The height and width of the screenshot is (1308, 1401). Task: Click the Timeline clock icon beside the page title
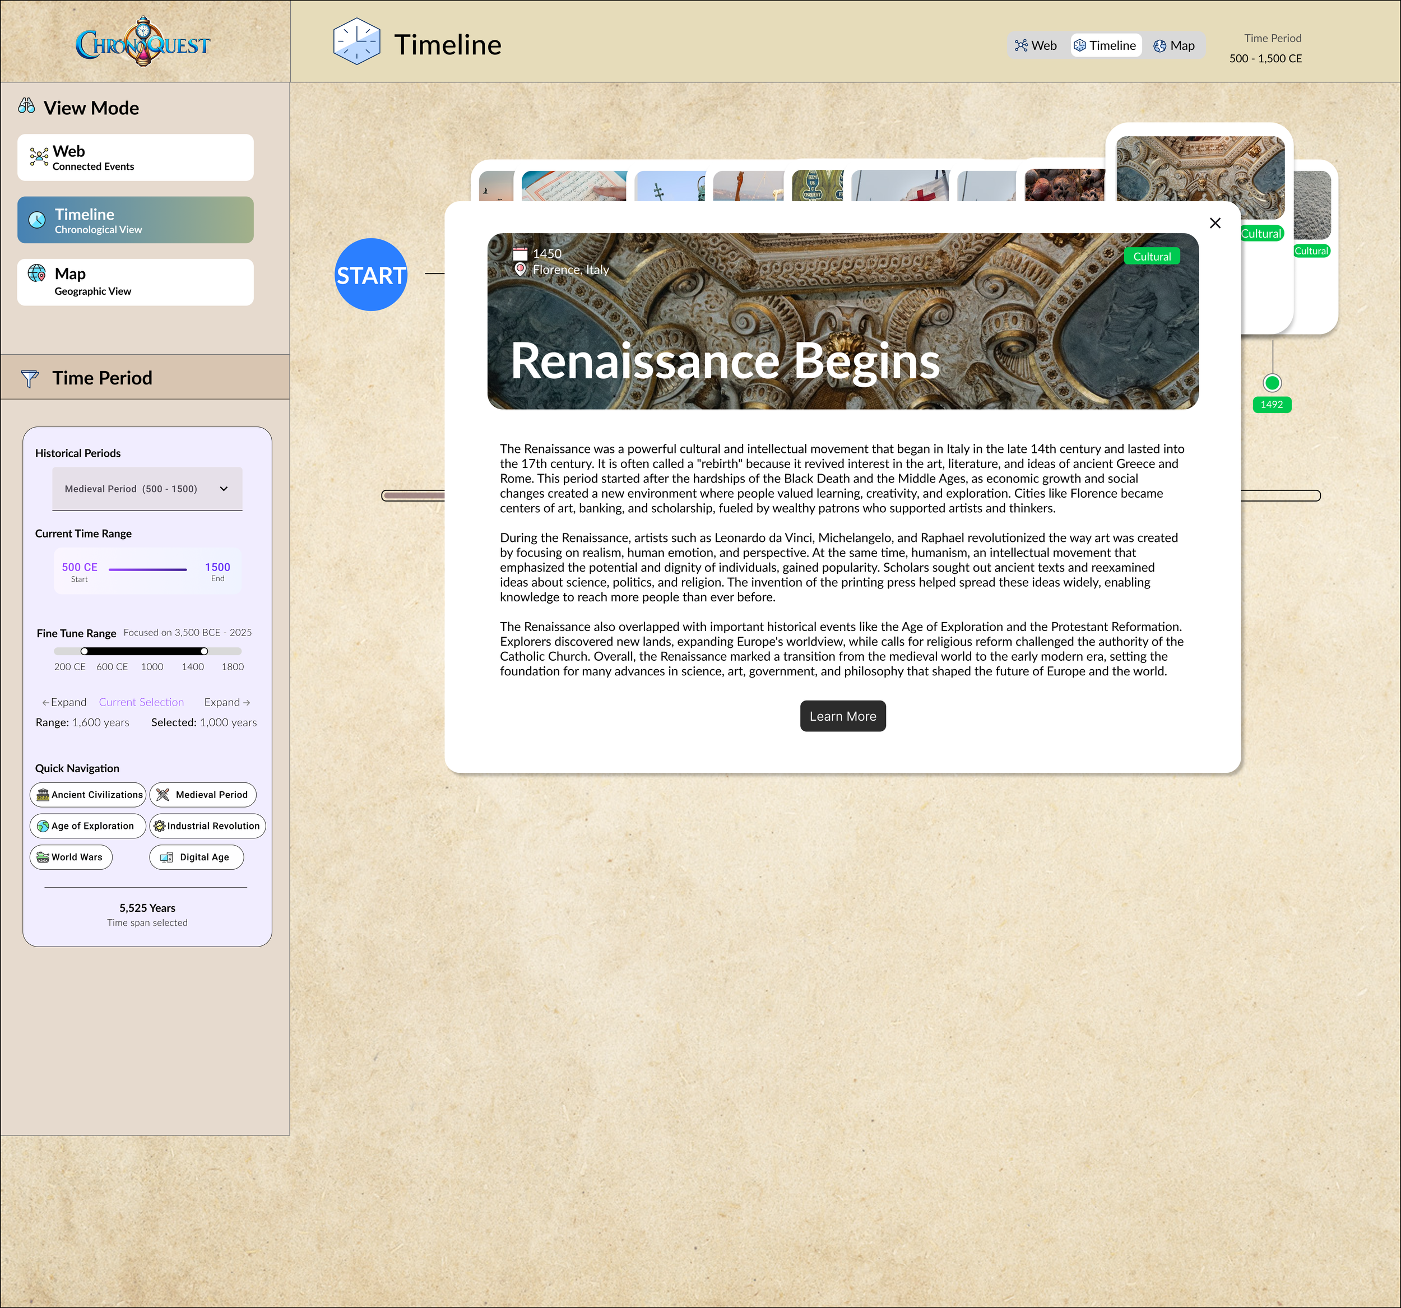tap(356, 42)
